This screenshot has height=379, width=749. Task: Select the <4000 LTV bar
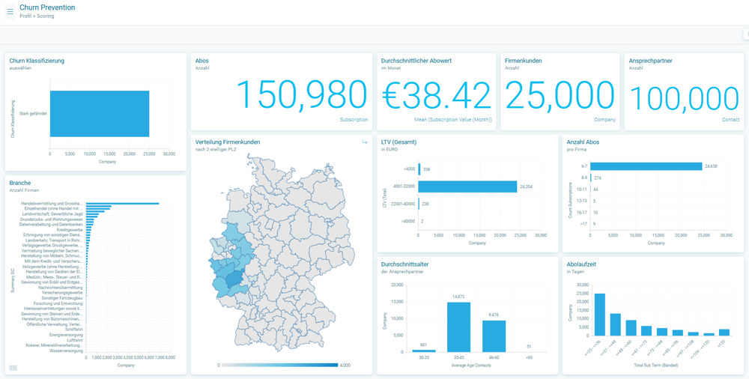click(419, 169)
